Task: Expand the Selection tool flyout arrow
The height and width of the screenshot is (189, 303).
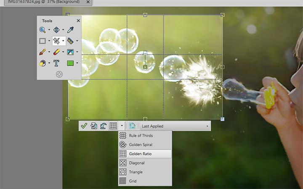Action: pos(49,41)
